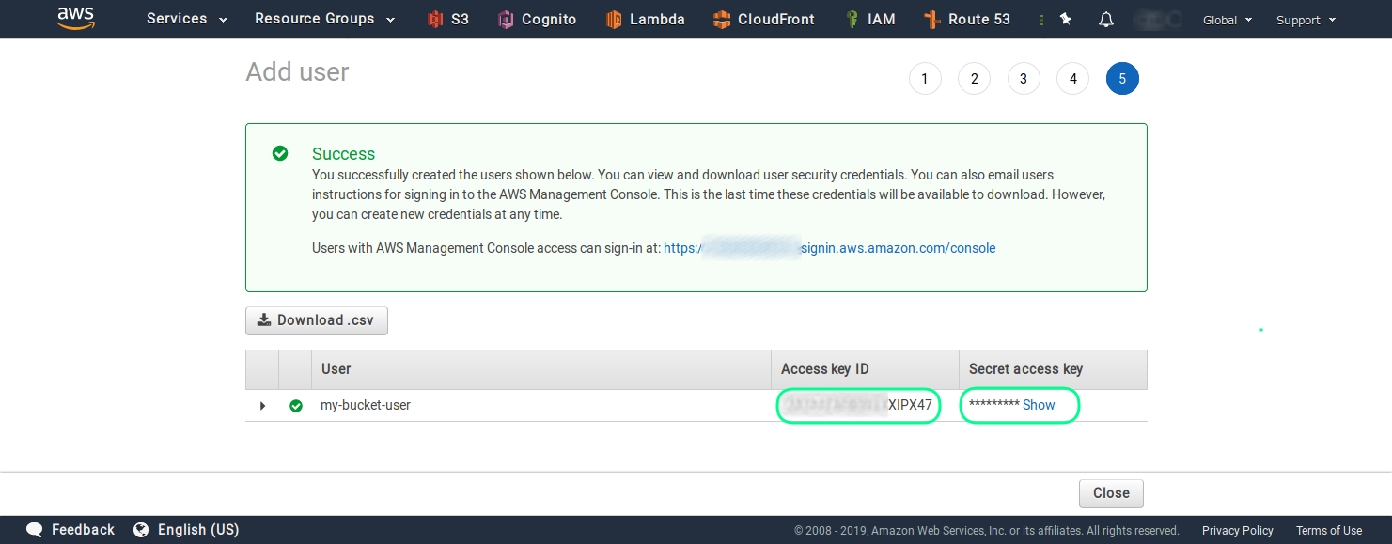The height and width of the screenshot is (544, 1392).
Task: Open the Lambda service shortcut
Action: pyautogui.click(x=646, y=19)
